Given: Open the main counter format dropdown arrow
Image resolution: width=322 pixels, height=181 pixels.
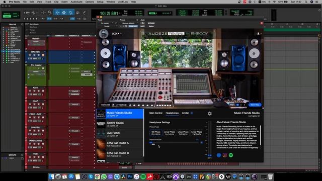Looking at the screenshot, I should [120, 14].
